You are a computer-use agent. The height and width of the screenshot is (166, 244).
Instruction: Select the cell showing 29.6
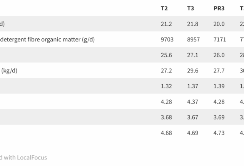193,71
